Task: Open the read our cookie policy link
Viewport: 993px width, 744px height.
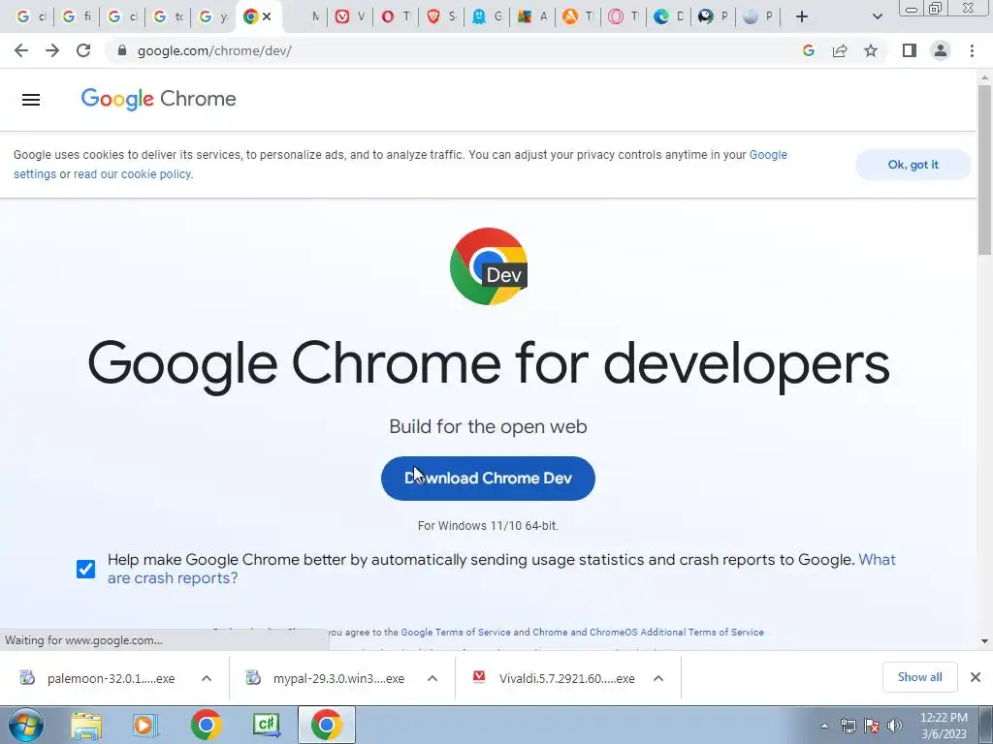Action: [x=132, y=174]
